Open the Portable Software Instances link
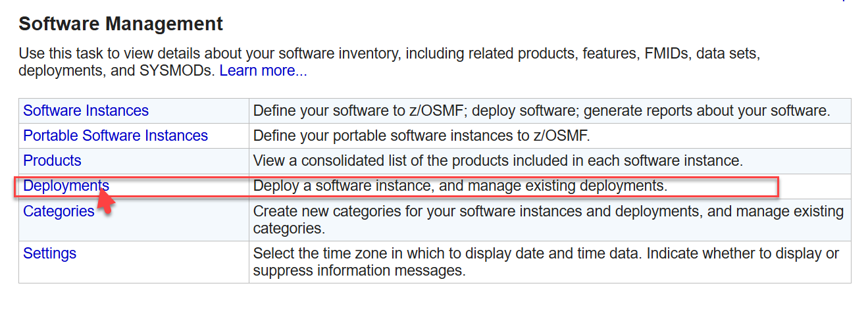Image resolution: width=868 pixels, height=319 pixels. pos(116,135)
